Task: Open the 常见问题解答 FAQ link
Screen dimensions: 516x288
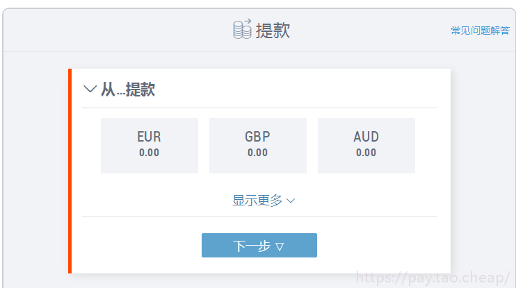Action: [x=480, y=31]
